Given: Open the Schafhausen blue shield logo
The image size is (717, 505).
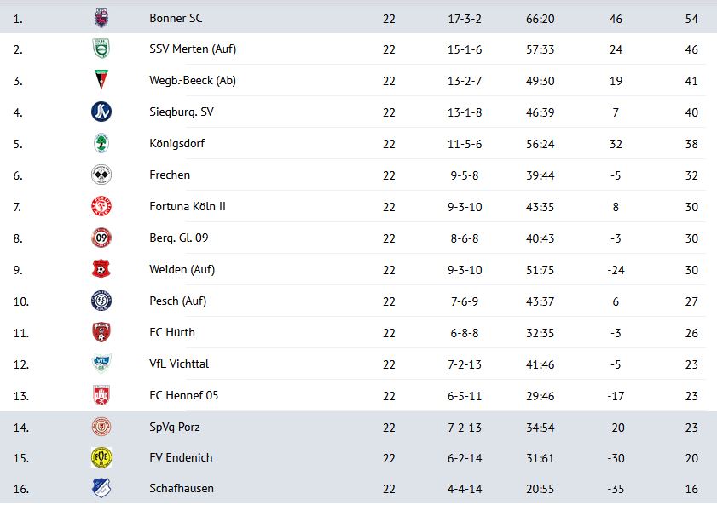Looking at the screenshot, I should pos(101,488).
